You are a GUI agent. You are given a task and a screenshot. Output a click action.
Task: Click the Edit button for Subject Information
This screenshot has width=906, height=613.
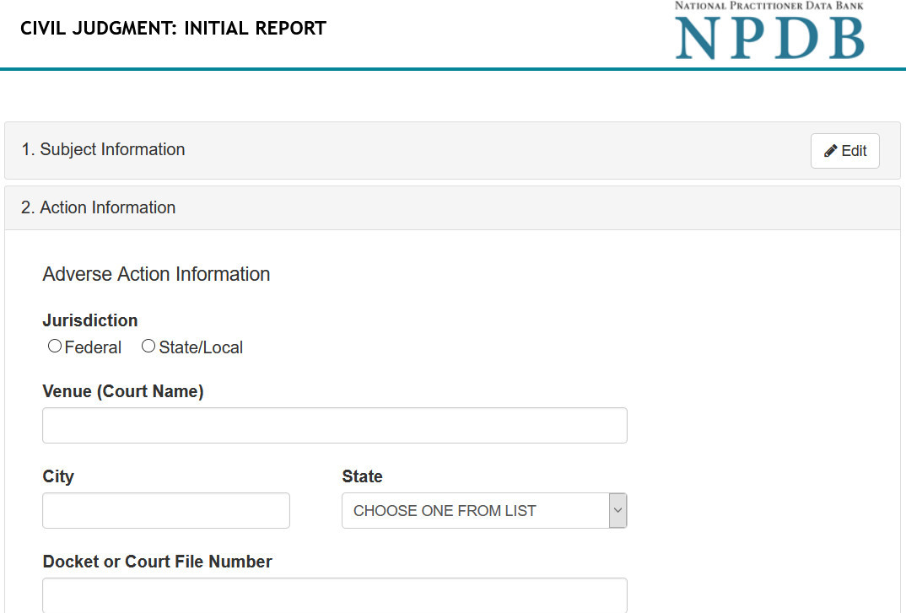click(844, 151)
